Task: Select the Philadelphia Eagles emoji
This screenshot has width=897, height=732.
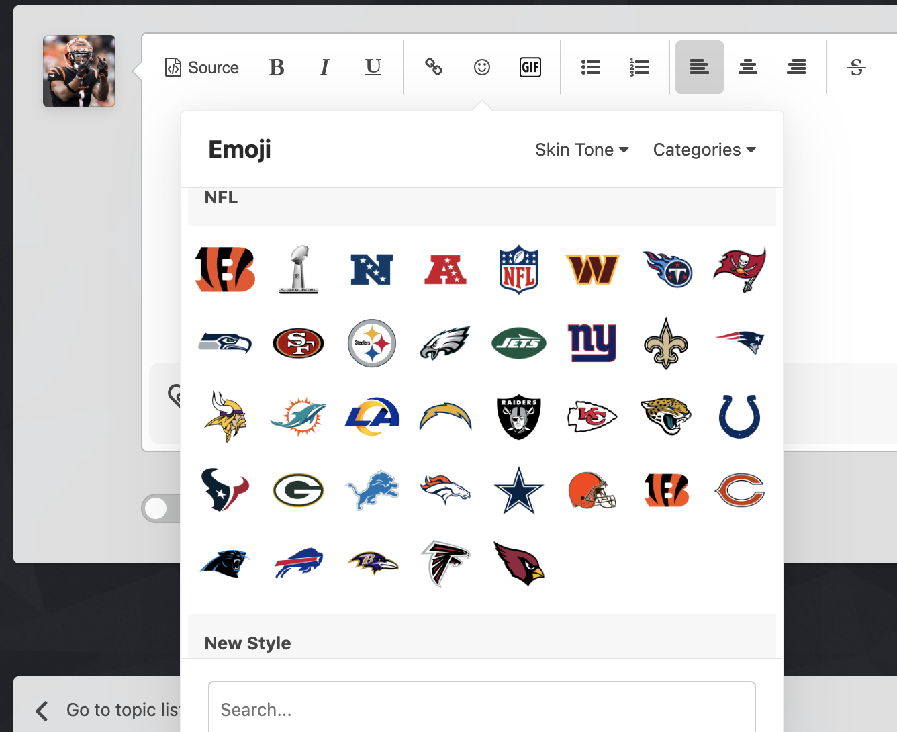Action: pyautogui.click(x=445, y=343)
